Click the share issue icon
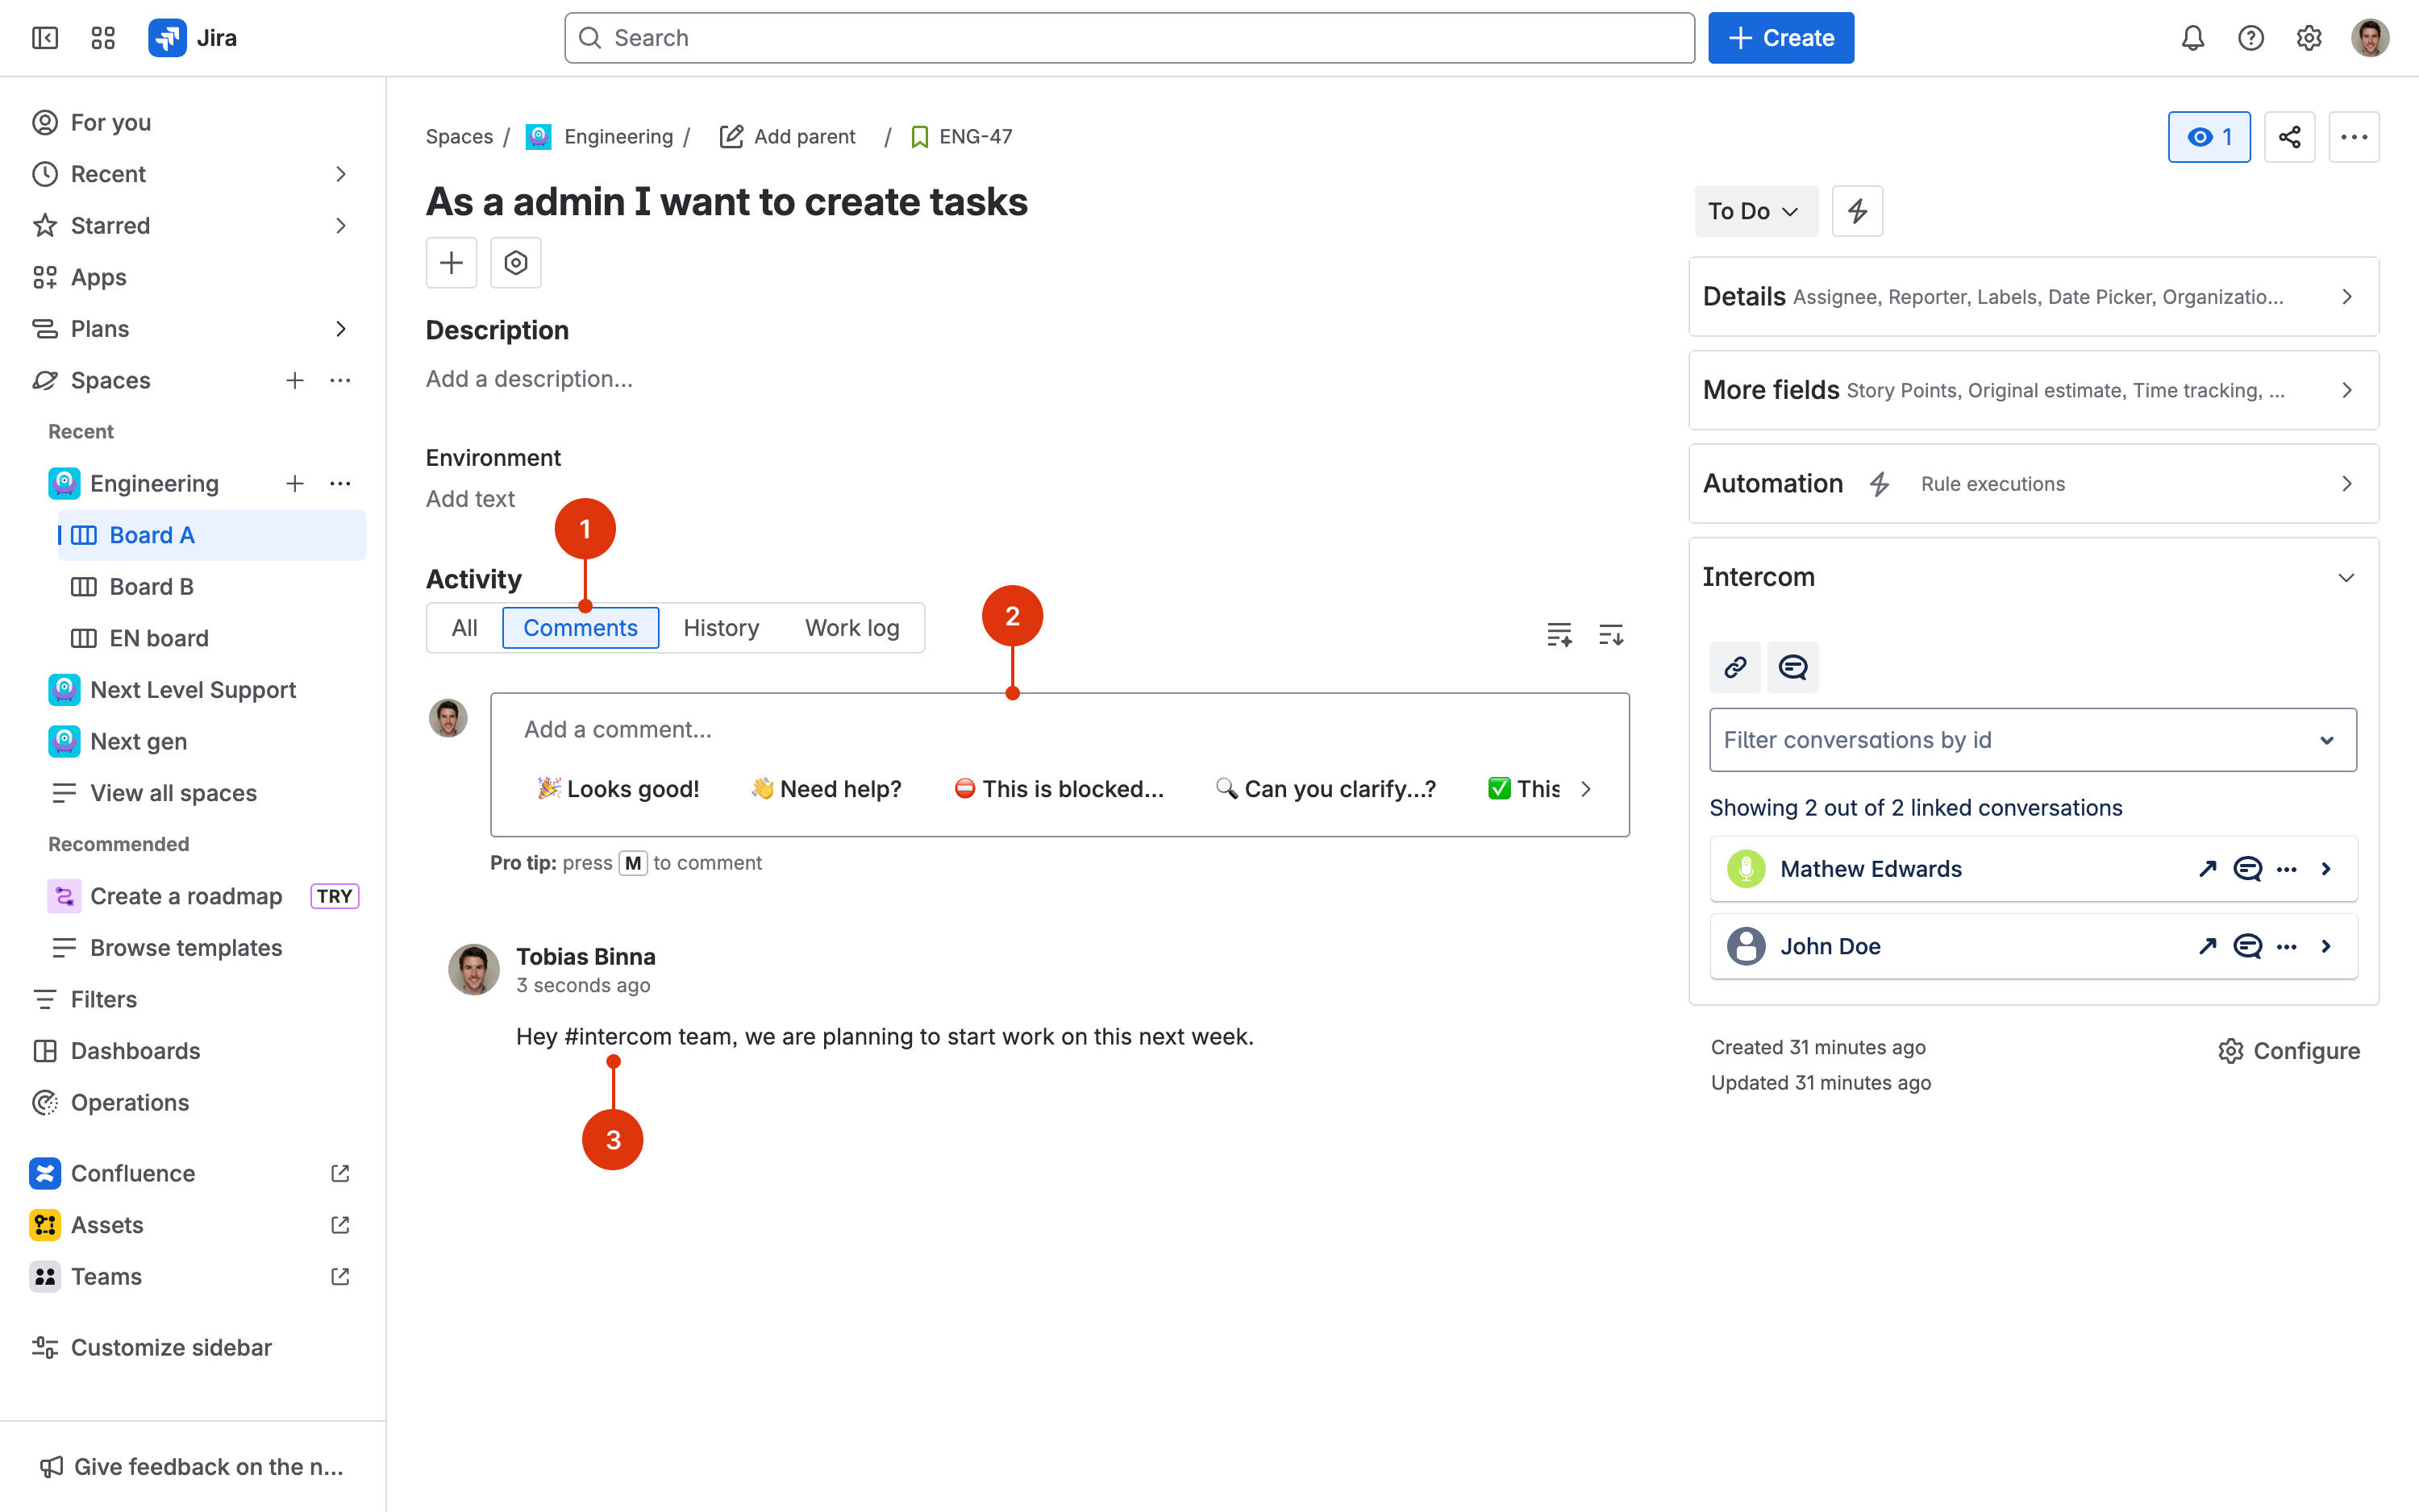This screenshot has height=1512, width=2419. click(2289, 137)
